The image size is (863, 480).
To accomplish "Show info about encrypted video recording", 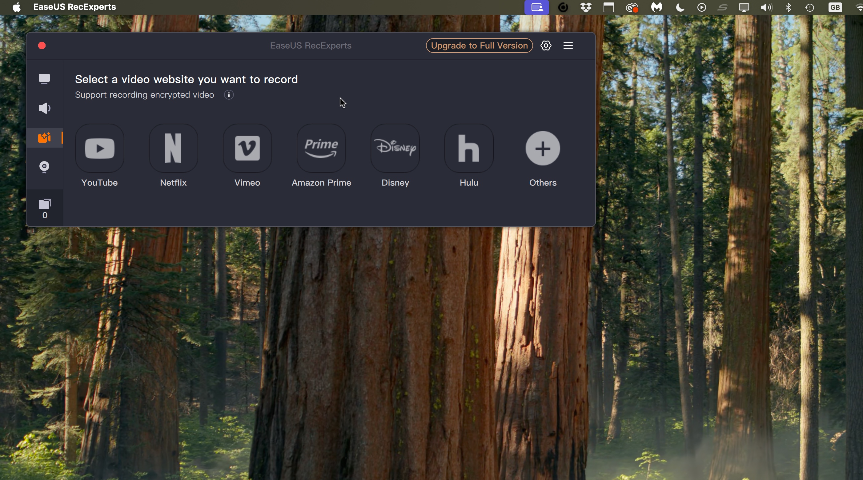I will [229, 95].
